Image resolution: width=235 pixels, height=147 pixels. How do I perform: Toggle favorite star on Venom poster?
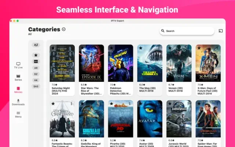click(x=170, y=48)
